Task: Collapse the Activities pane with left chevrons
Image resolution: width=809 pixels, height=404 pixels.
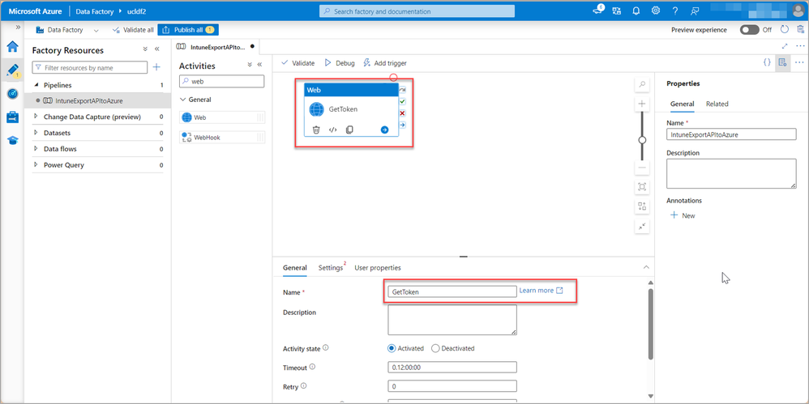Action: coord(259,65)
